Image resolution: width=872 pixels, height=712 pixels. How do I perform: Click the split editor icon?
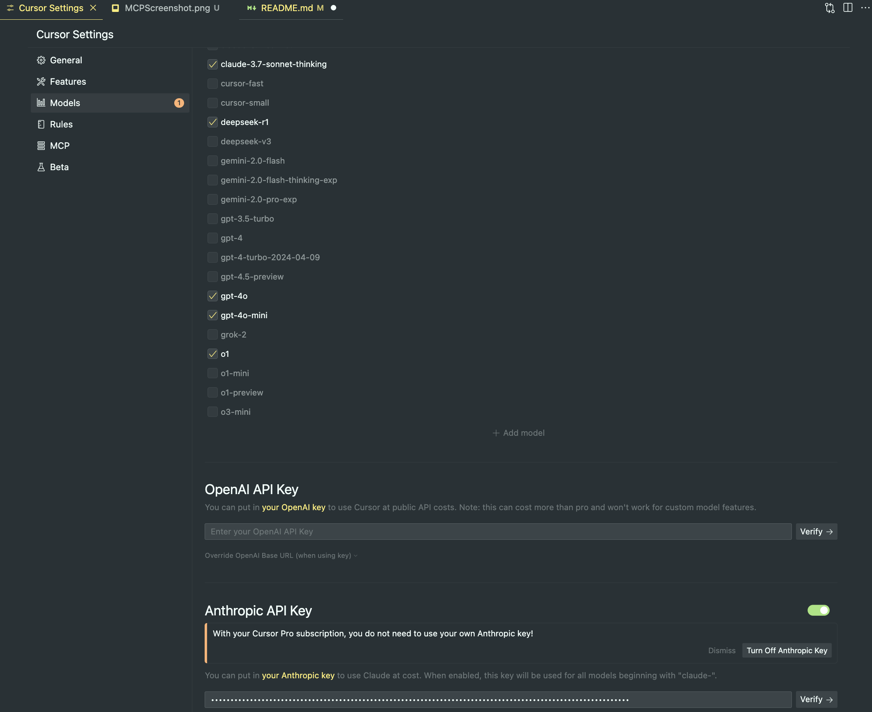848,8
